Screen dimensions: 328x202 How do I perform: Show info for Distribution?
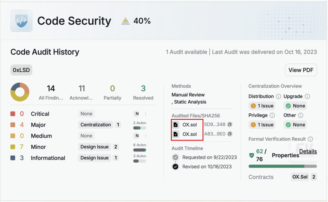pyautogui.click(x=278, y=96)
